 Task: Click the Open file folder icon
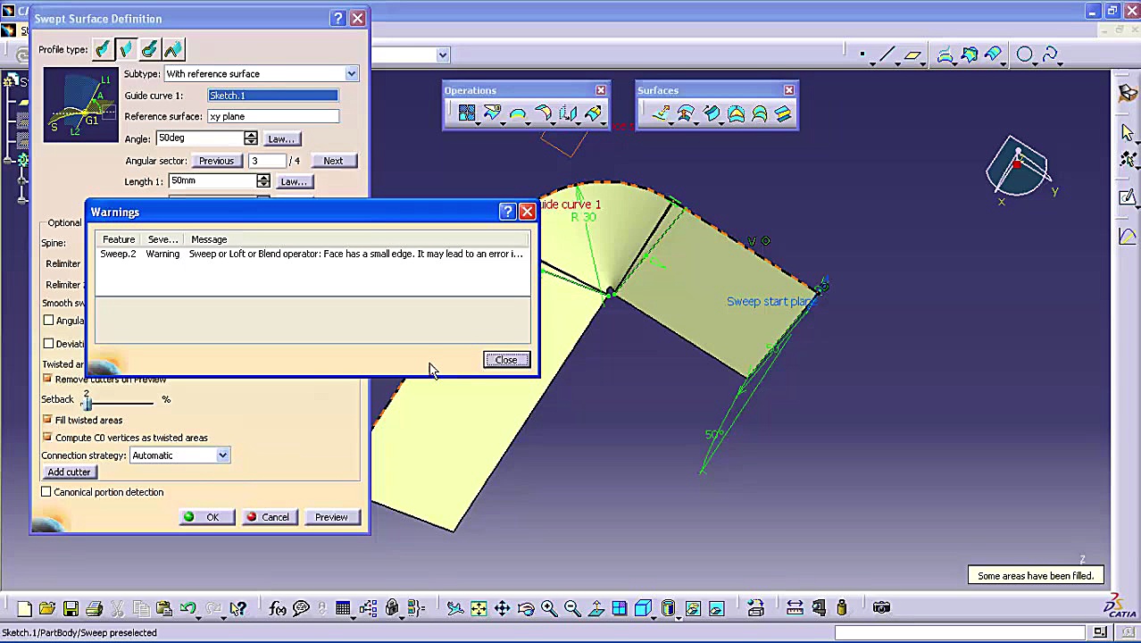click(x=47, y=609)
